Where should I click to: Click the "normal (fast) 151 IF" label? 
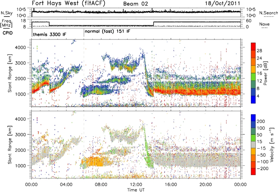click(107, 32)
